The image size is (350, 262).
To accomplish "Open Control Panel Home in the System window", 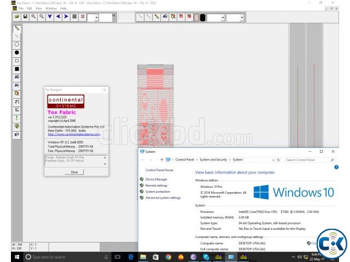I will [x=159, y=170].
